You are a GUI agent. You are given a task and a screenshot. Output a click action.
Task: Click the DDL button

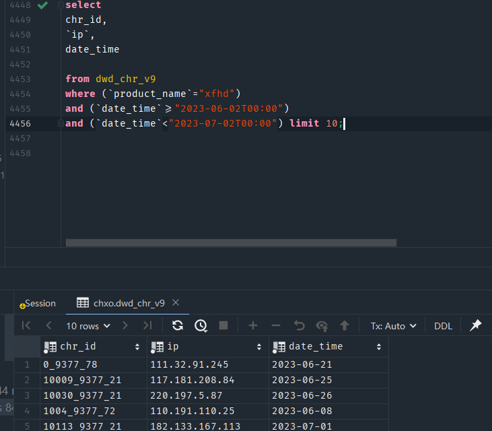(443, 326)
